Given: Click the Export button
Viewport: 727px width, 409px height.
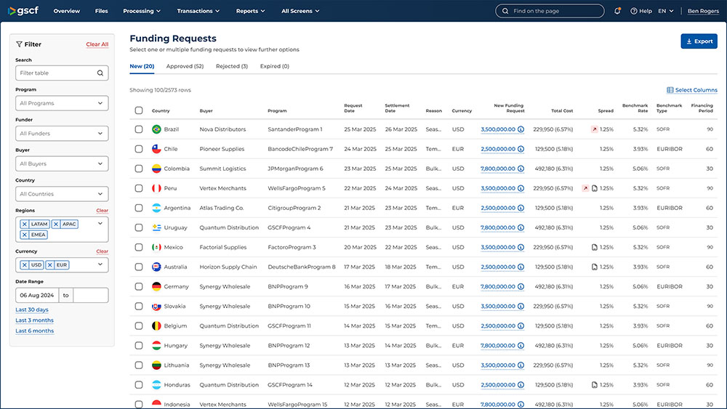Looking at the screenshot, I should pos(698,41).
